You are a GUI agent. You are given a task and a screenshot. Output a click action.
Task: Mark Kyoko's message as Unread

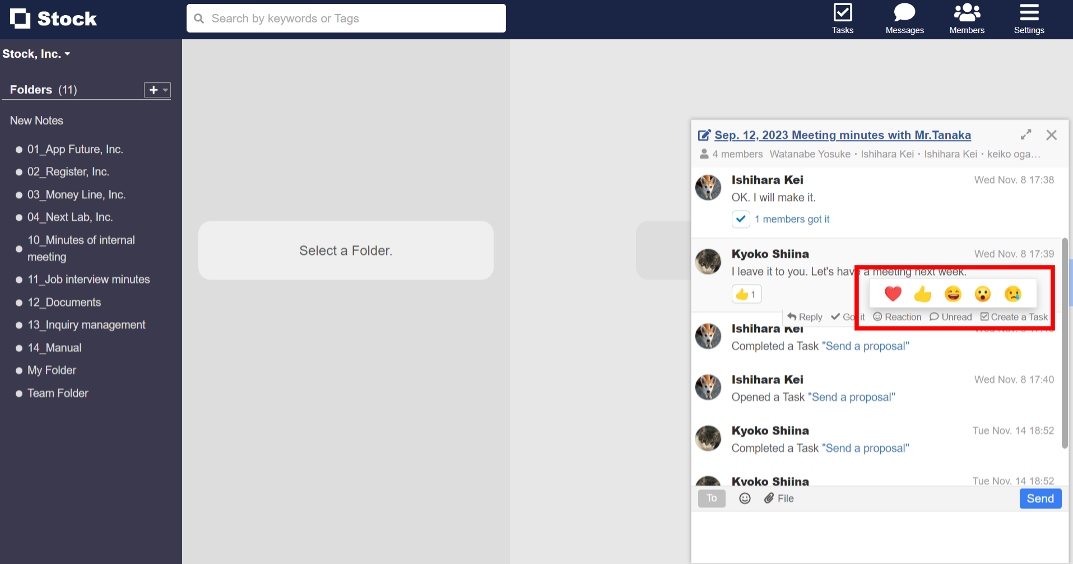[951, 317]
